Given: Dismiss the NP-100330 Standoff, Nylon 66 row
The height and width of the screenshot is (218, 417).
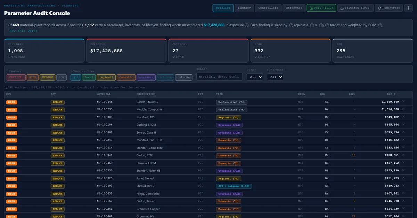Looking at the screenshot, I should [403, 170].
